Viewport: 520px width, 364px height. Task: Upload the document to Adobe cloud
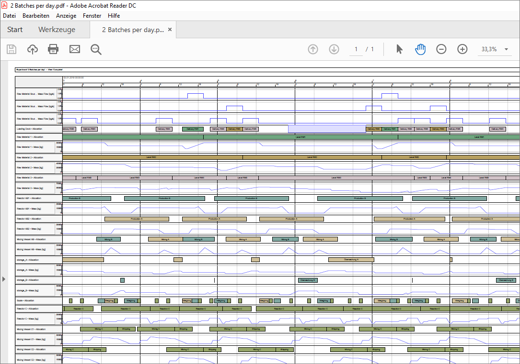(32, 49)
